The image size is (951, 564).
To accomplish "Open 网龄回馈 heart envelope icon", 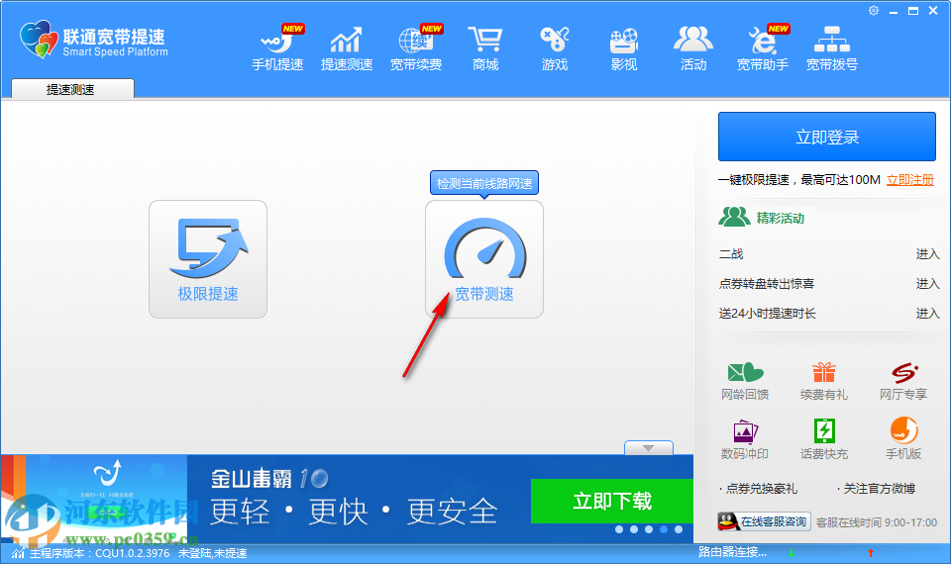I will (x=745, y=382).
